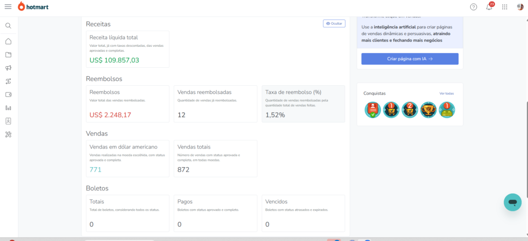
Task: Open the tools icon in sidebar
Action: [x=8, y=135]
